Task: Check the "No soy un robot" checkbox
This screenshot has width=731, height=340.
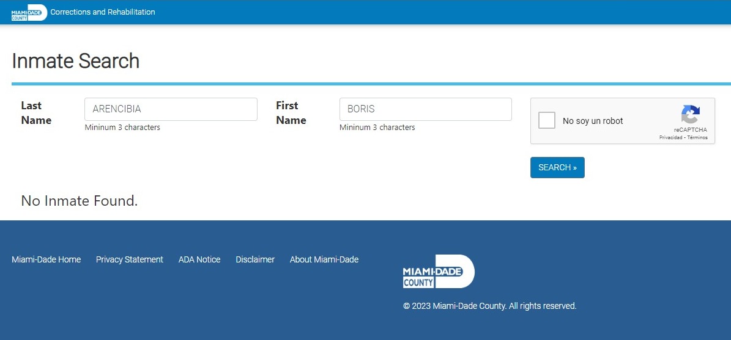Action: (547, 120)
